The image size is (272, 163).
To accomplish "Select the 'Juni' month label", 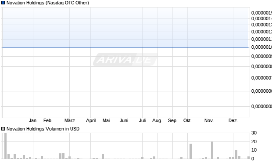I will tap(124, 120).
